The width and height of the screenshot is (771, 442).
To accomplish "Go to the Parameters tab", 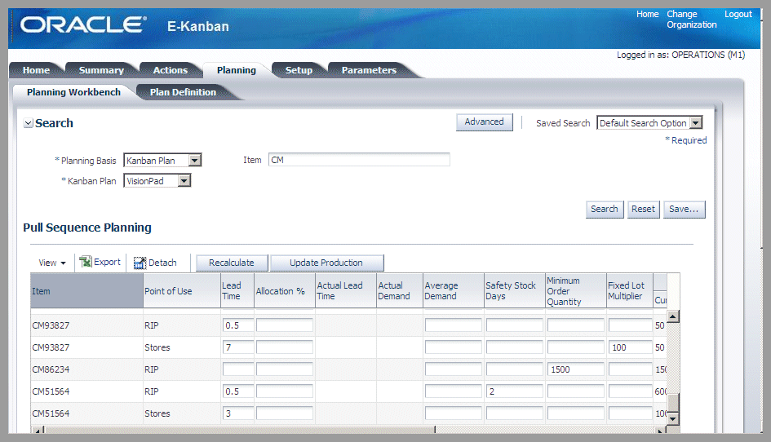I will (369, 70).
